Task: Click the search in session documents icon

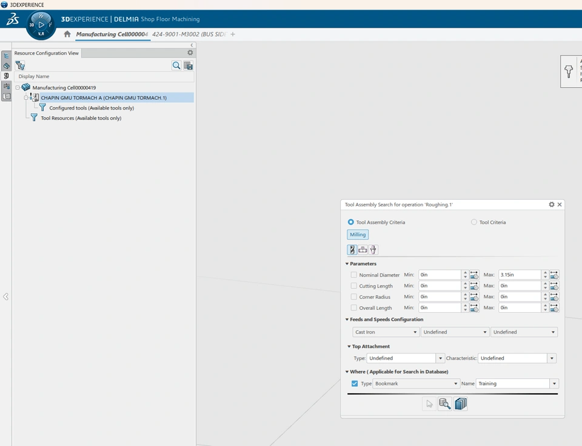Action: pyautogui.click(x=461, y=404)
